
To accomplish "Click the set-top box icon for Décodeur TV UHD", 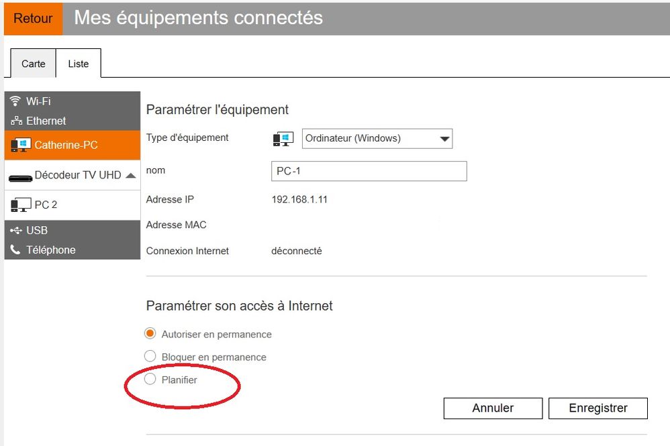I will (x=20, y=176).
